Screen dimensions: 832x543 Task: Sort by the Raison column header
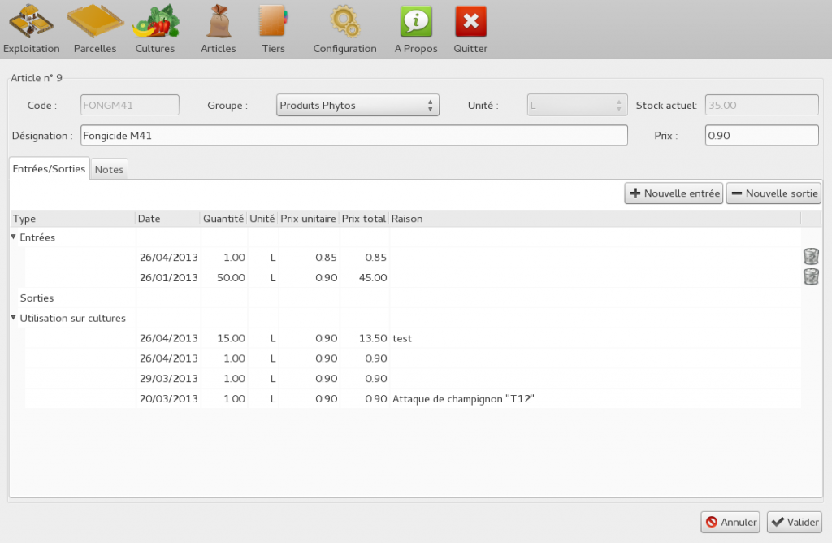coord(595,219)
